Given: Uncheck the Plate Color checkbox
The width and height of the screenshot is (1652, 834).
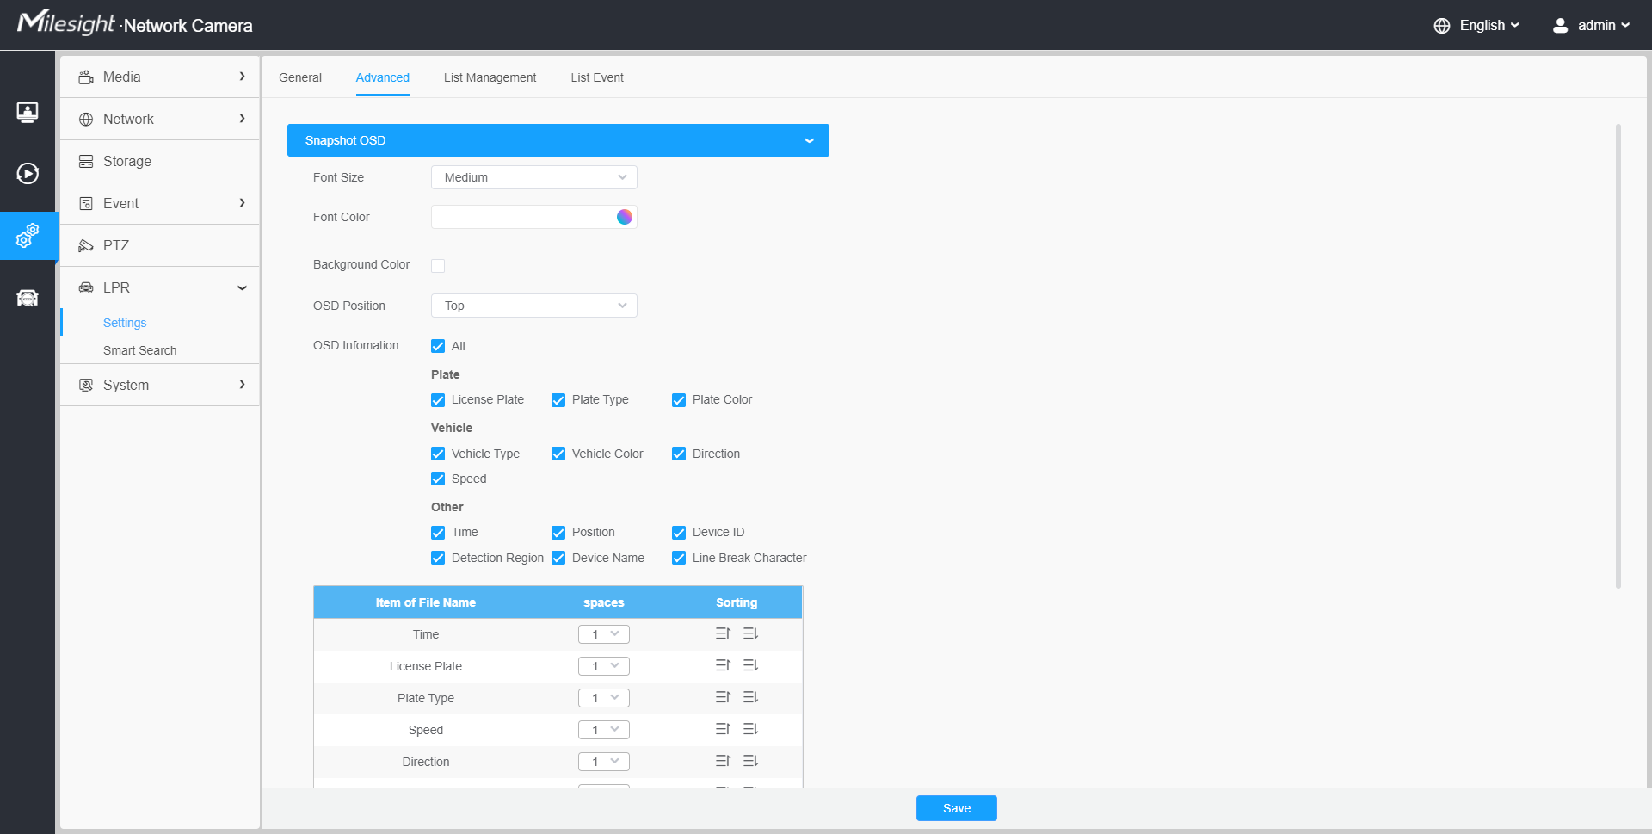Looking at the screenshot, I should tap(679, 400).
